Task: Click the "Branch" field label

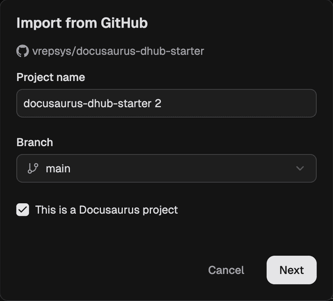Action: point(34,142)
